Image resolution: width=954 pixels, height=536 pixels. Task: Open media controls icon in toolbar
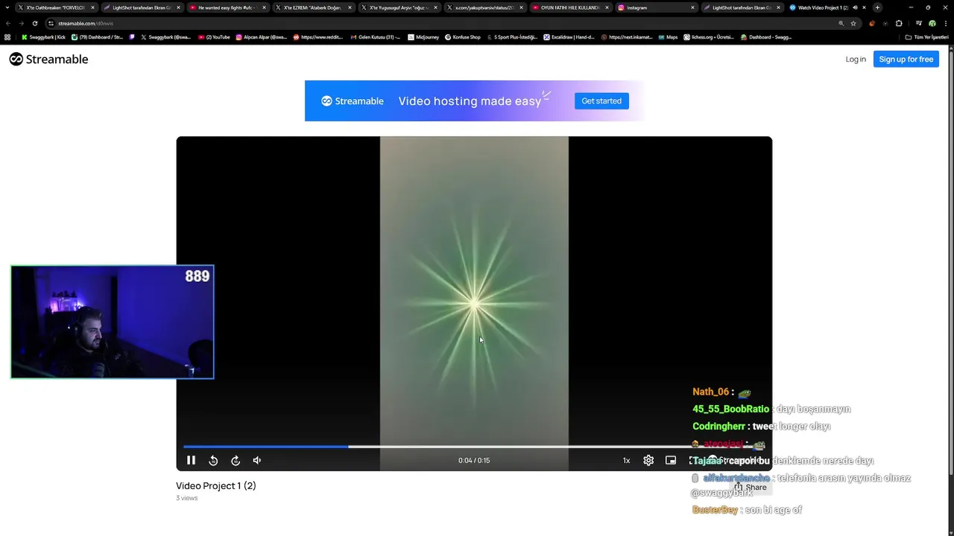(x=918, y=23)
